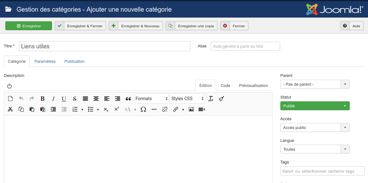Insert an image into the description

click(191, 109)
